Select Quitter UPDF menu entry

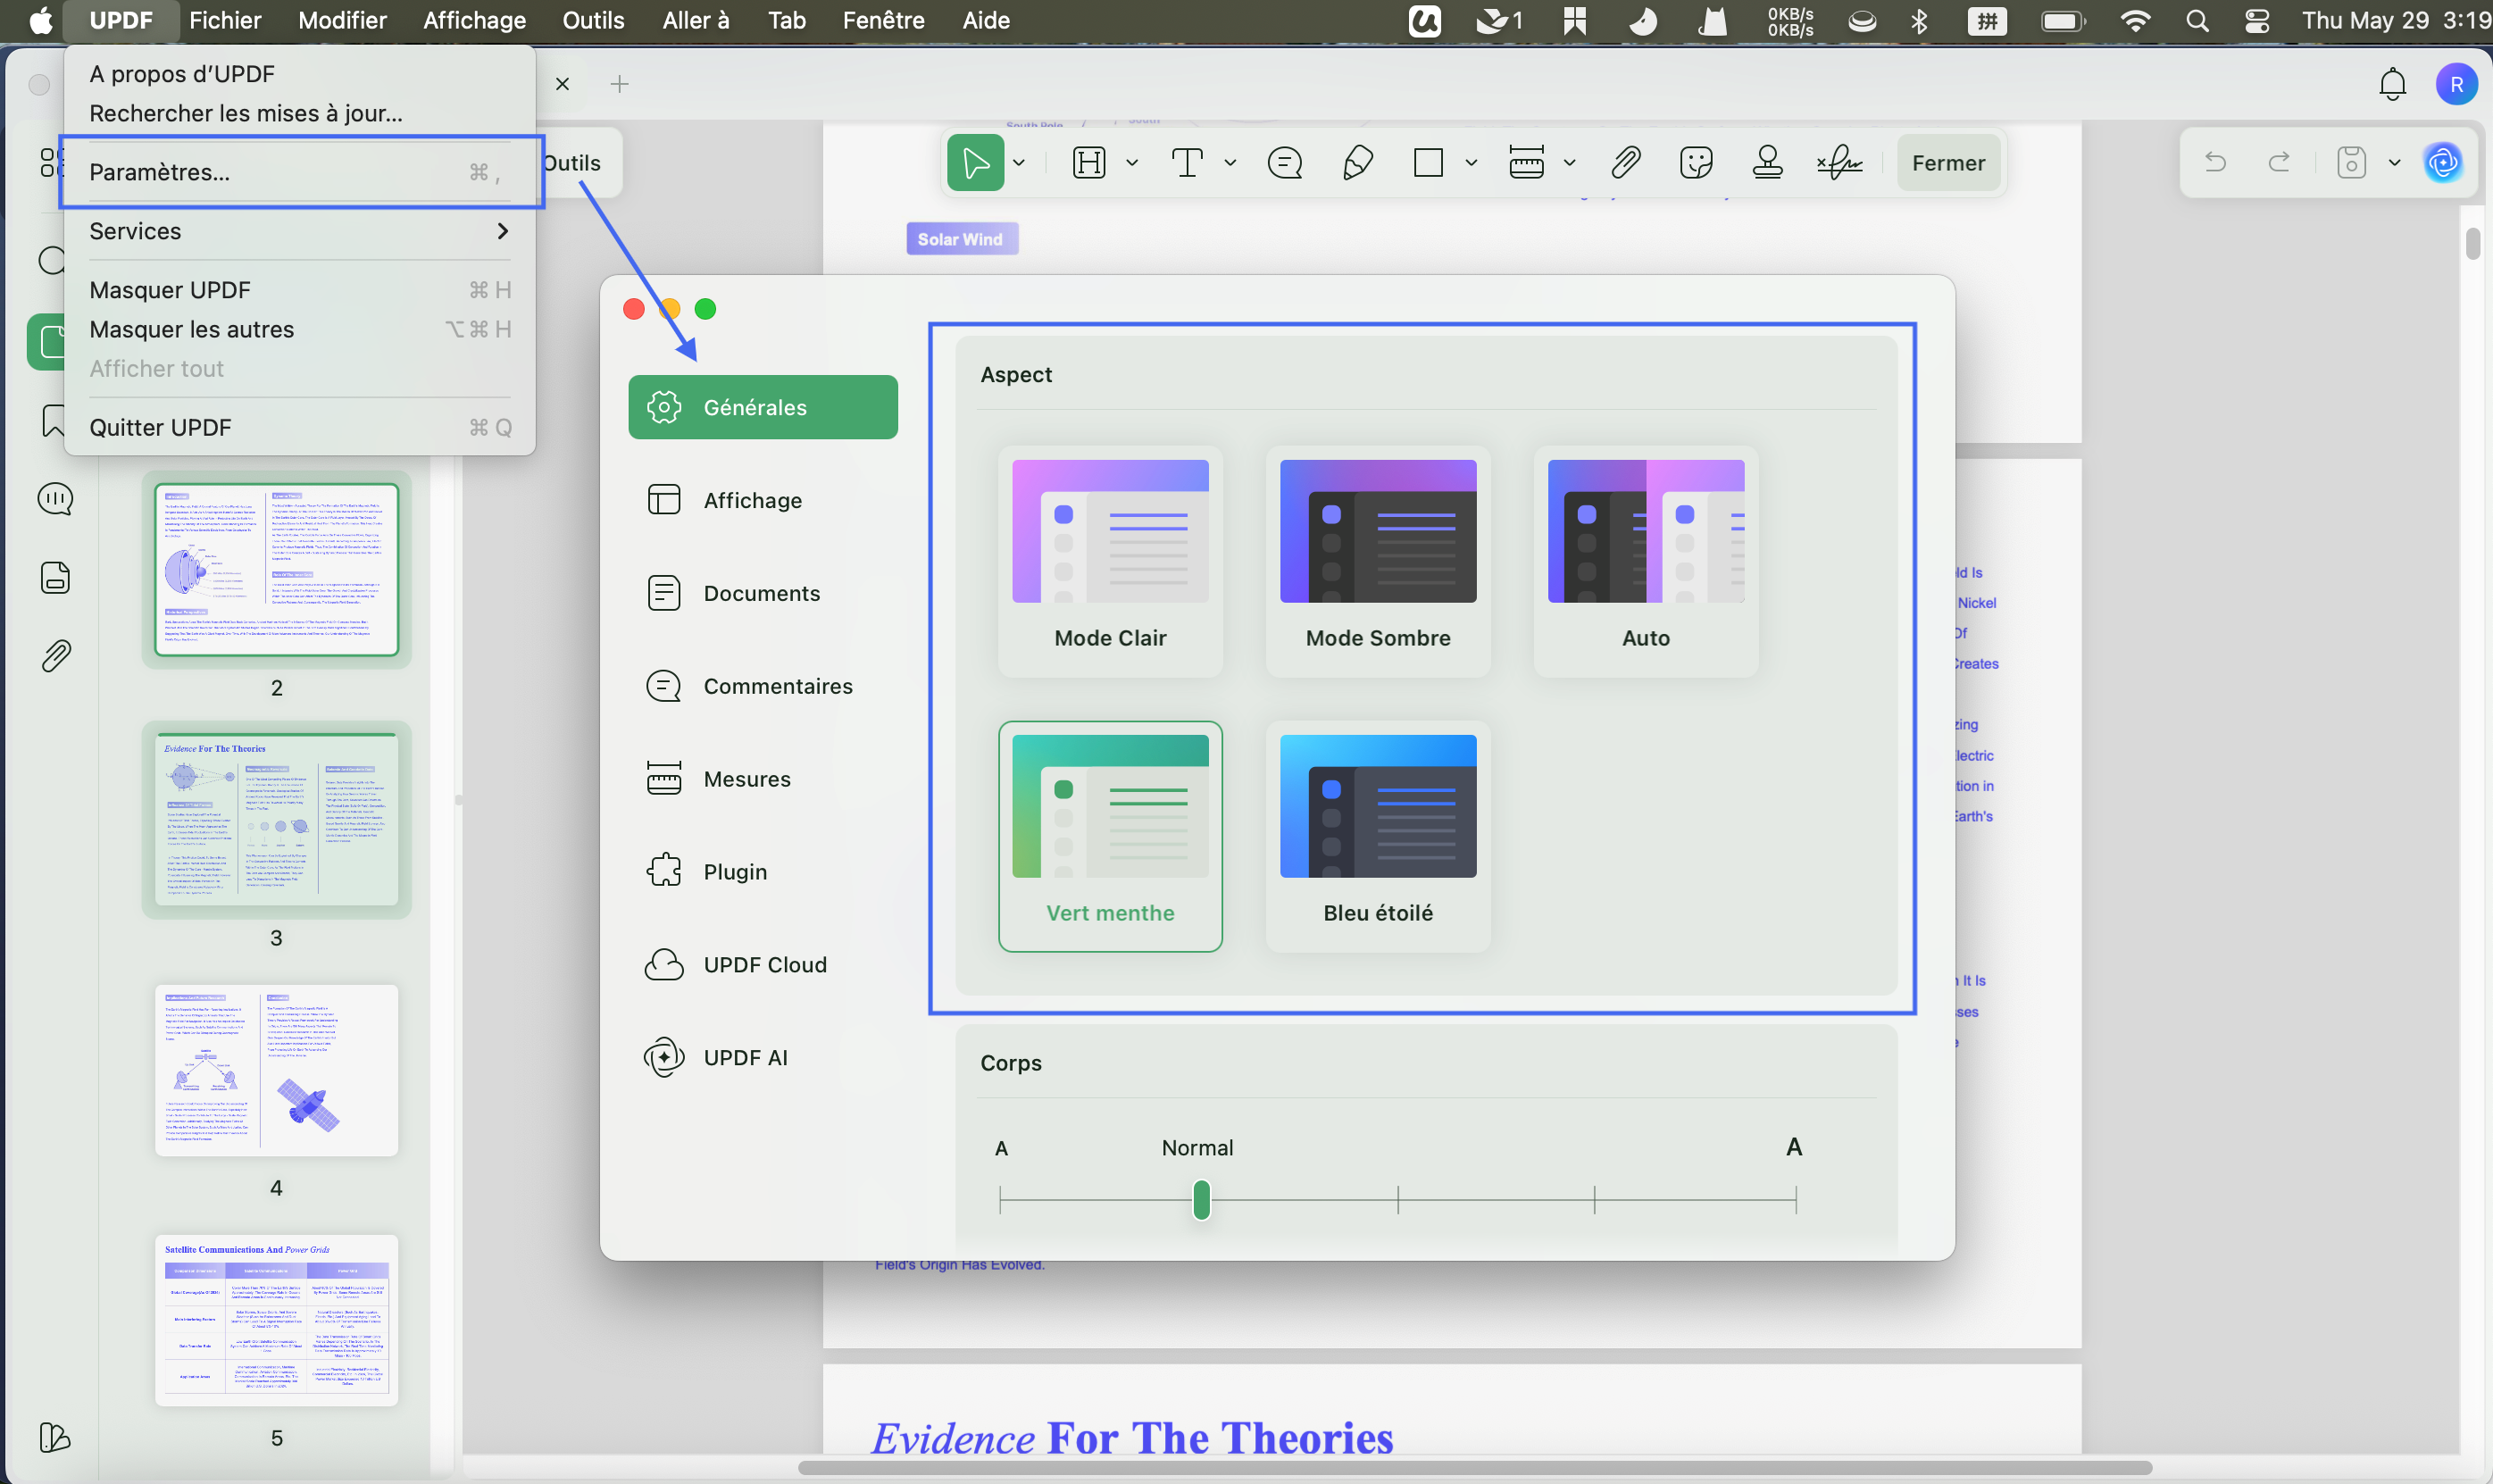(299, 427)
